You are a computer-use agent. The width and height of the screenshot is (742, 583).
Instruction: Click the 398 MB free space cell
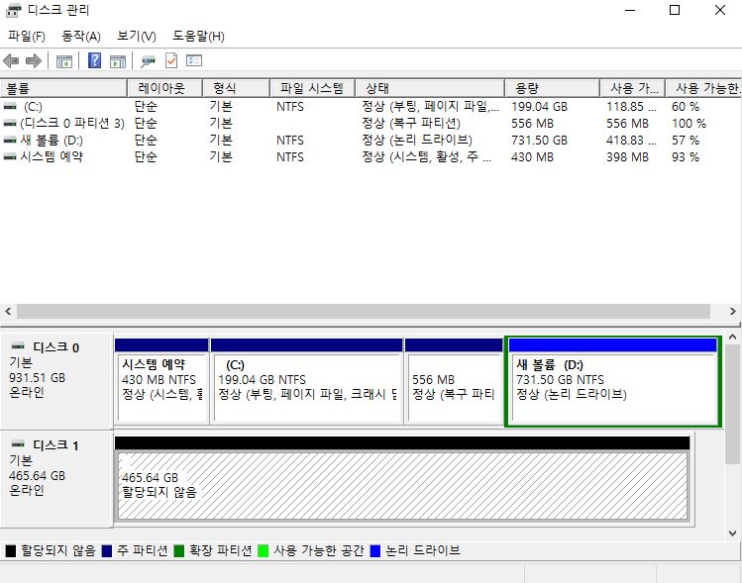(x=627, y=157)
